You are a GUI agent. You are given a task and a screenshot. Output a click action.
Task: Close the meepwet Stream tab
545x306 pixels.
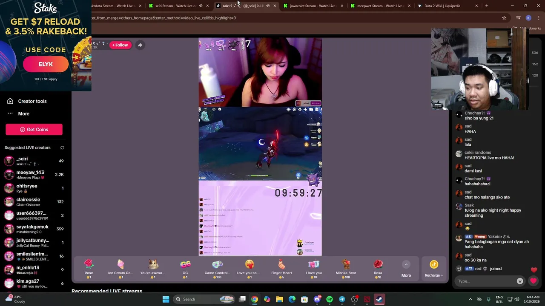(x=409, y=6)
